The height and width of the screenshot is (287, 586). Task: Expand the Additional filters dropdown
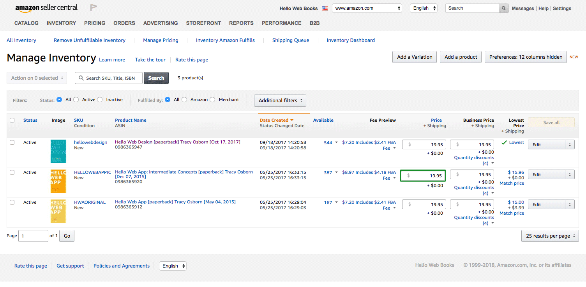pyautogui.click(x=280, y=100)
